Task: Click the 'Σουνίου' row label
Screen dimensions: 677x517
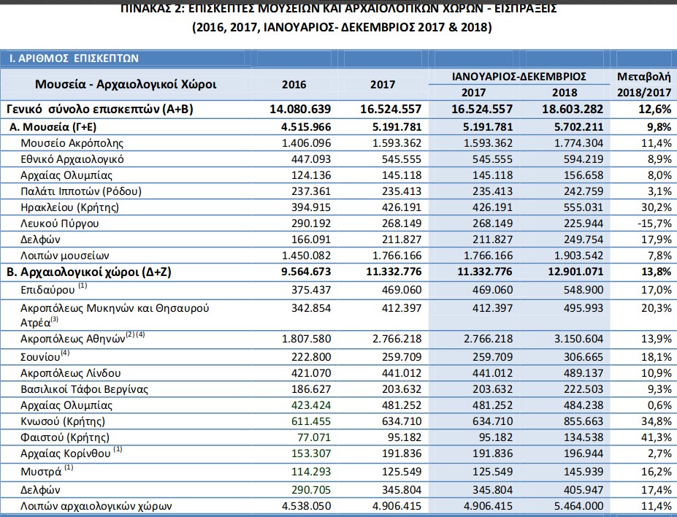Action: 42,357
